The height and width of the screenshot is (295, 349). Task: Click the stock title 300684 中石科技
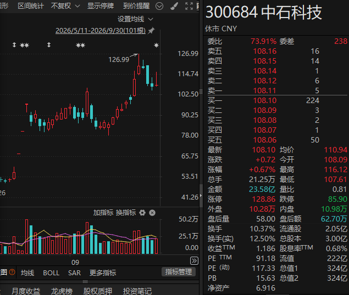pos(264,13)
